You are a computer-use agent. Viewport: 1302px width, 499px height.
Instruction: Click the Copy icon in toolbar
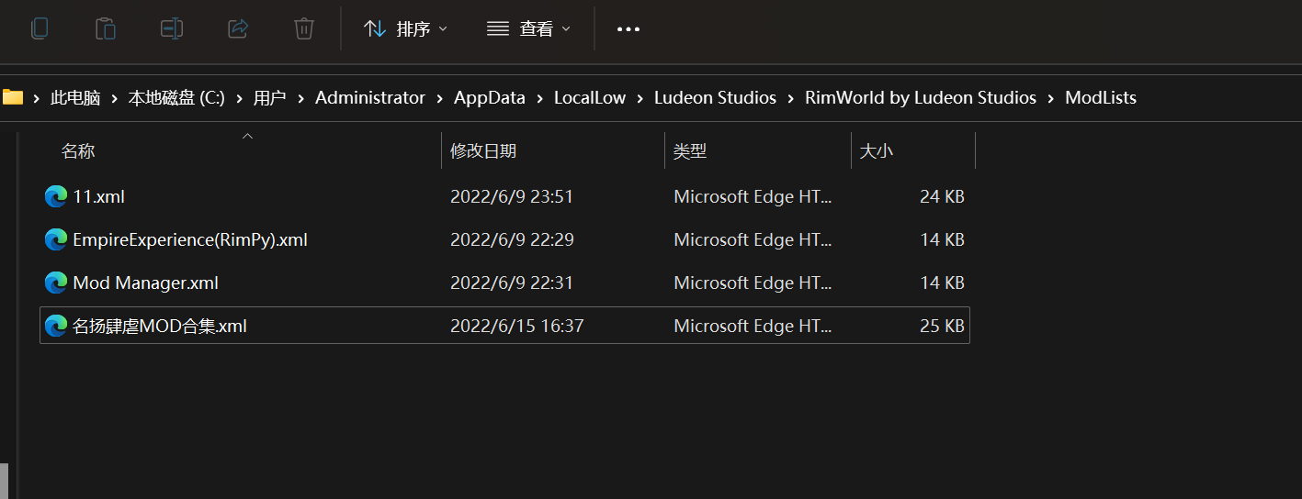click(40, 28)
